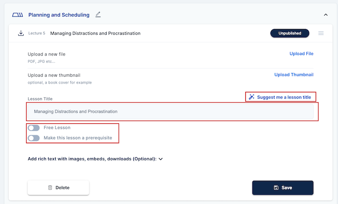This screenshot has width=338, height=204.
Task: Toggle the Free Lesson switch
Action: coord(34,128)
